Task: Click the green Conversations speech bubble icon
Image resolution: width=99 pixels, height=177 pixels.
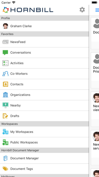Action: (x=5, y=53)
